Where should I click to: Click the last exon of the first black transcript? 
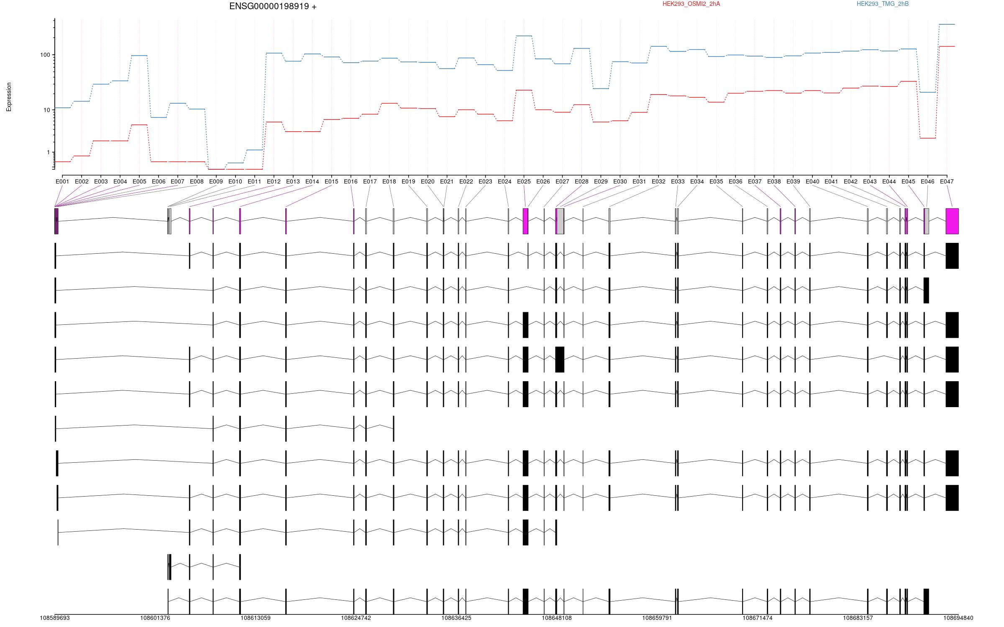point(952,256)
